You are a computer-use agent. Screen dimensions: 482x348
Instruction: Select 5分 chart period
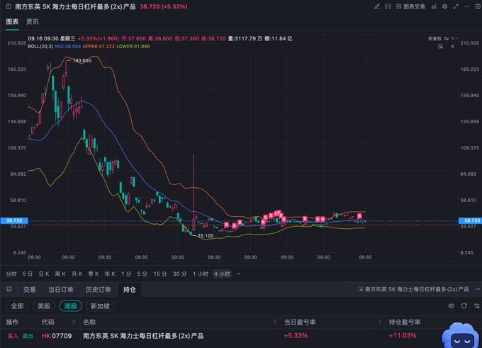pos(142,274)
